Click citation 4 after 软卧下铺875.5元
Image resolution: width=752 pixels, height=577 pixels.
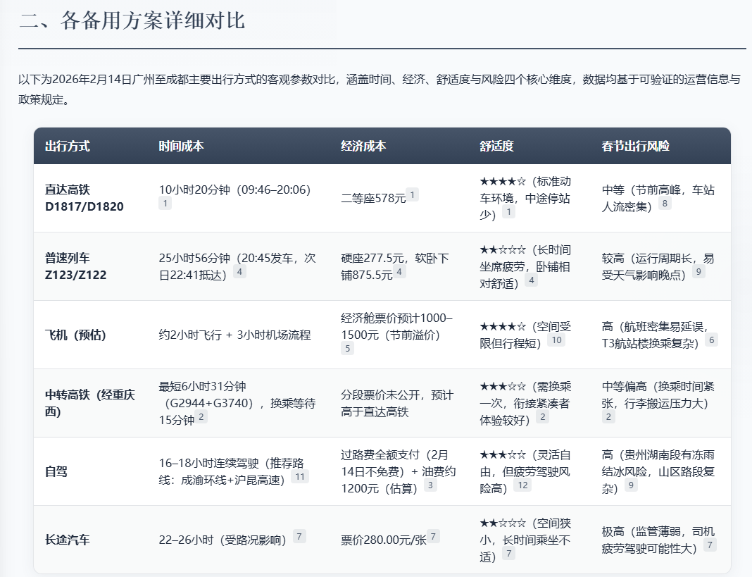400,272
